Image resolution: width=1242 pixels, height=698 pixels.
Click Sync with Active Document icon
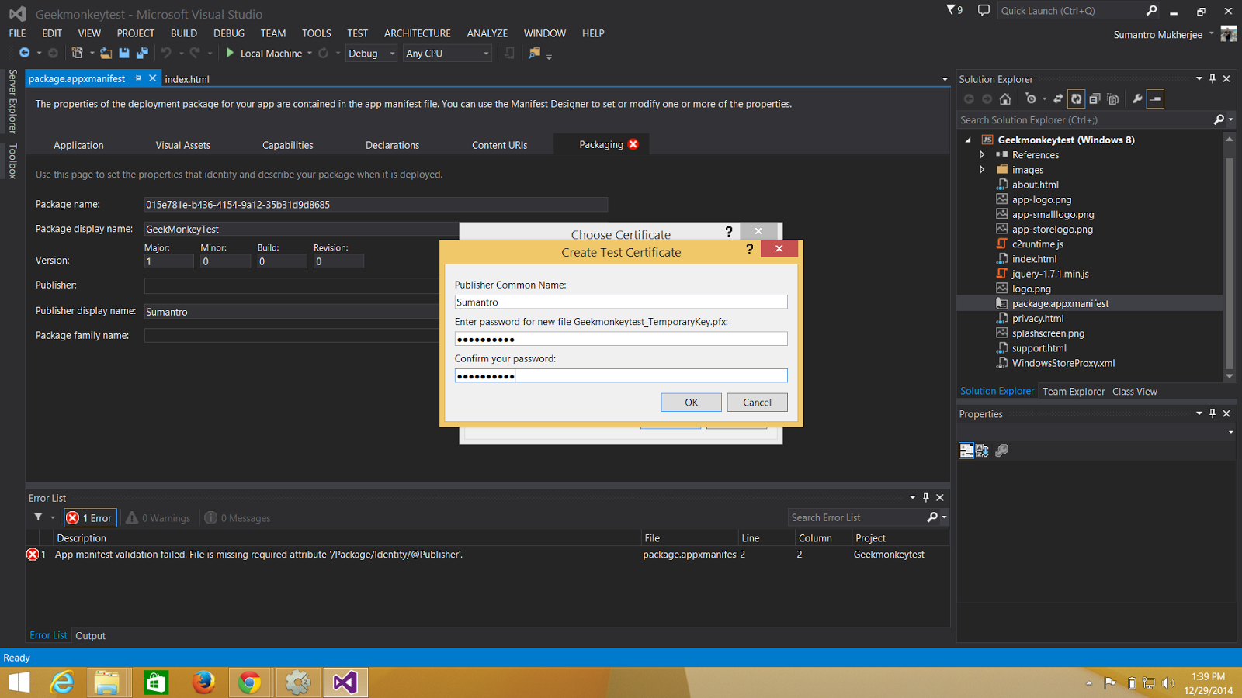pyautogui.click(x=1057, y=98)
